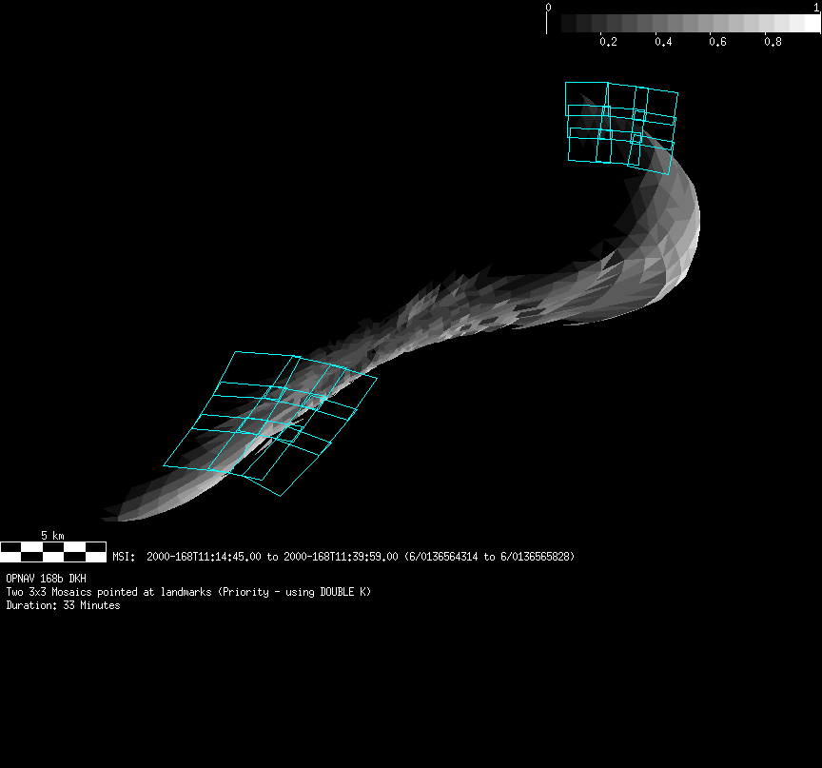Click the 5 km scale label
Screen dimensions: 822x768
tap(53, 535)
